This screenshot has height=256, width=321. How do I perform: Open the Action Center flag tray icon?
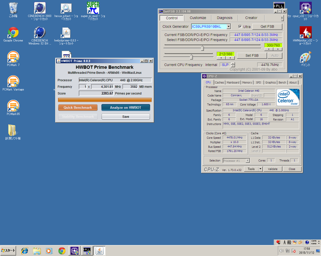[294, 251]
